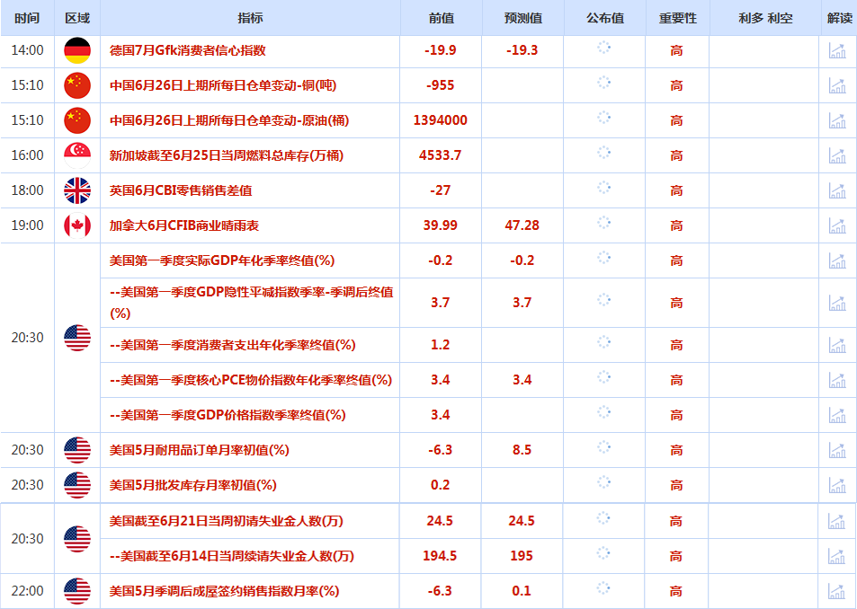Open analysis chart icon for 上期所每日仓单变动-原油(桶)
857x609 pixels.
tap(837, 120)
